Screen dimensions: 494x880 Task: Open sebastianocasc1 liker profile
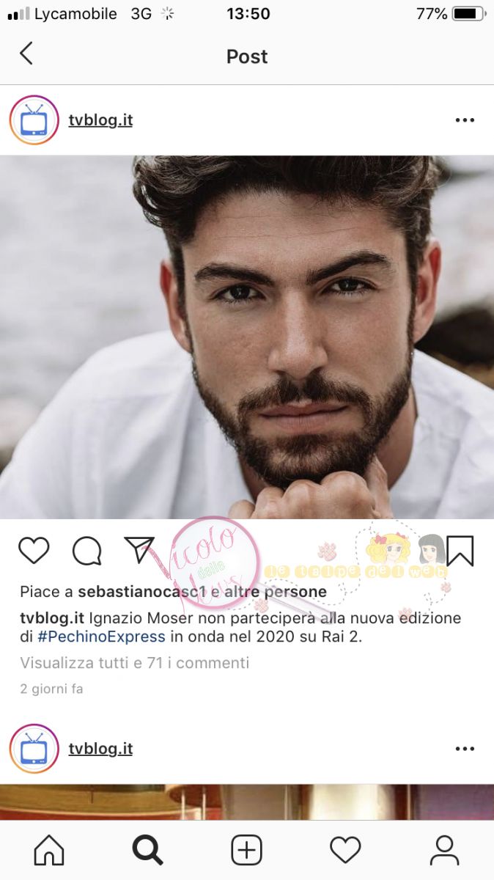coord(142,592)
